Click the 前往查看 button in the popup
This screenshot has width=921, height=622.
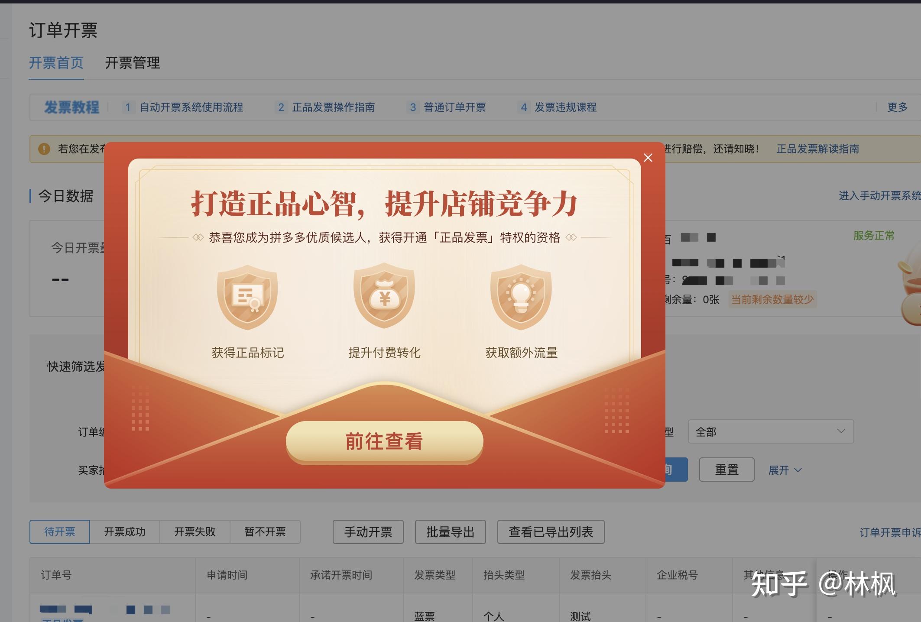coord(384,442)
